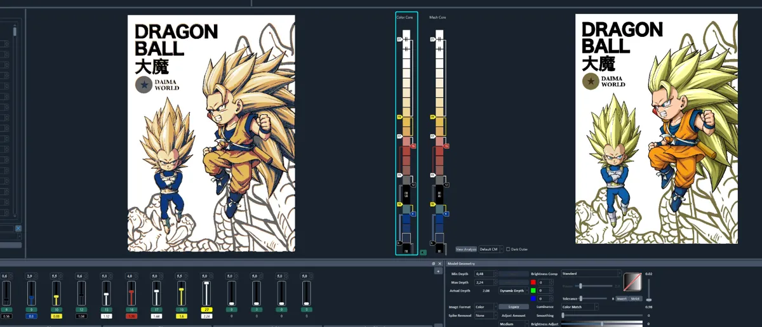Click the blue marker 9 in Color Core
Screen dimensions: 762x327
413,214
